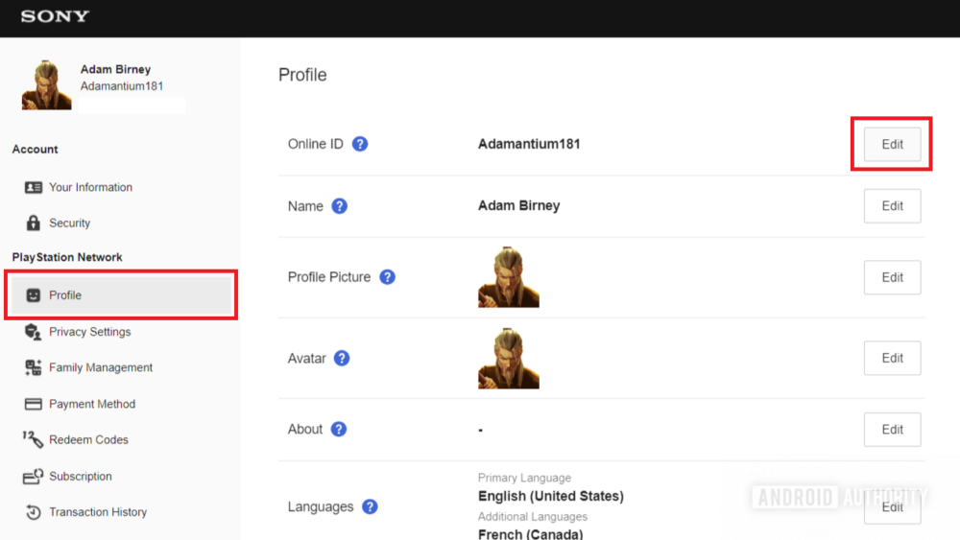Open Redeem Codes from sidebar

point(88,440)
